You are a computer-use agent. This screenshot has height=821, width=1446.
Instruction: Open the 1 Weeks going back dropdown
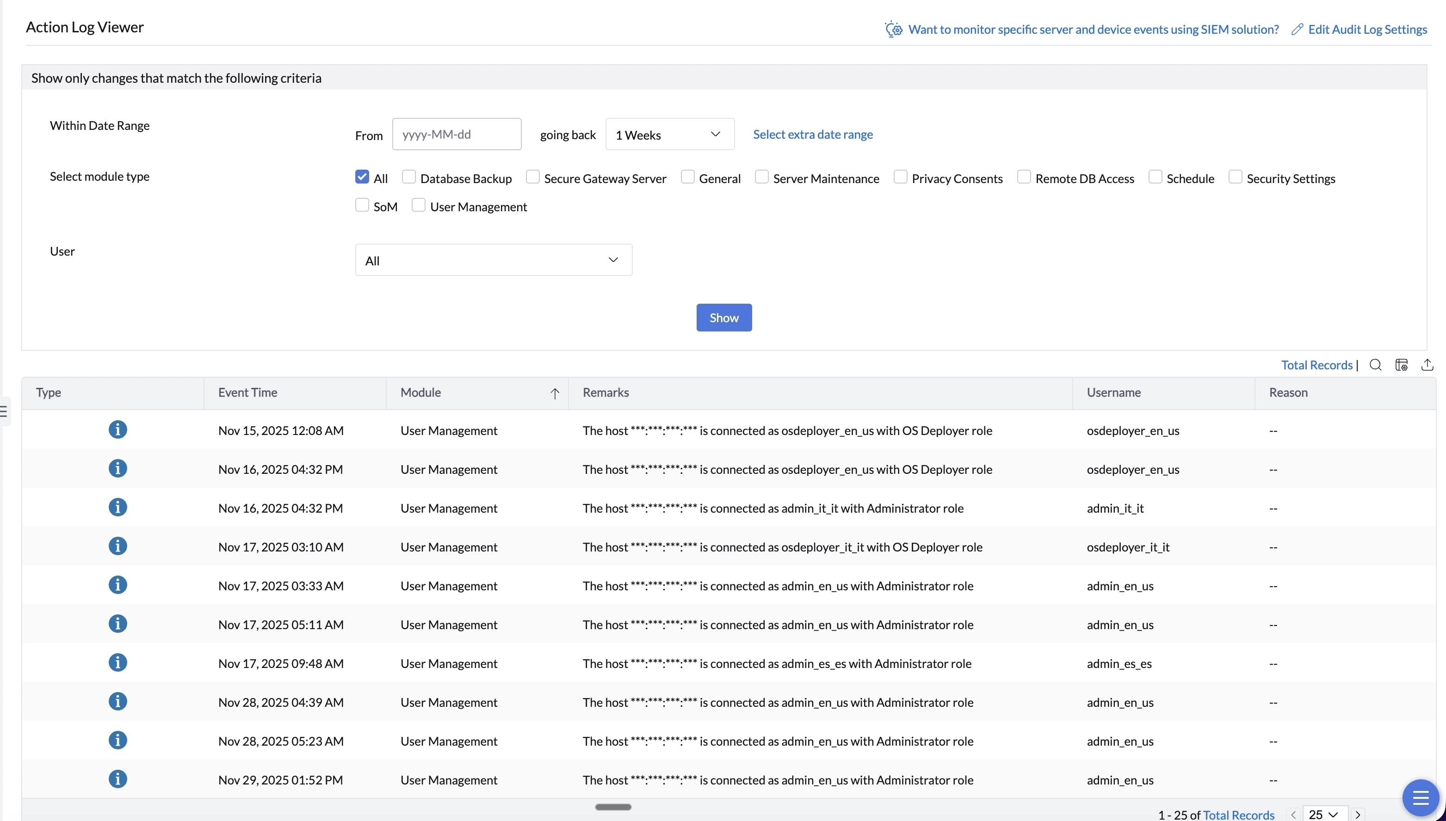670,134
